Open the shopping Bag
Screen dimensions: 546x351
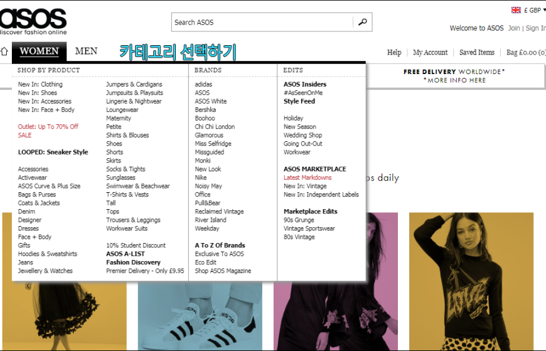526,52
